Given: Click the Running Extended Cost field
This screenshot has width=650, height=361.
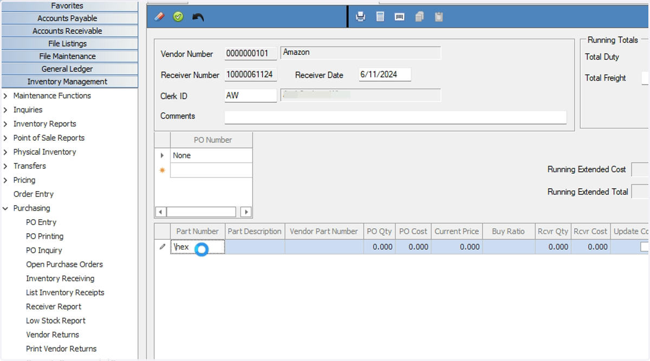Looking at the screenshot, I should coord(641,169).
